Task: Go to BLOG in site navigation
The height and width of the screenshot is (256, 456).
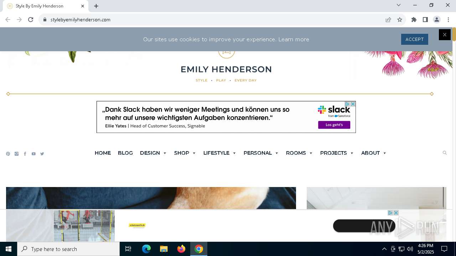Action: (x=125, y=153)
